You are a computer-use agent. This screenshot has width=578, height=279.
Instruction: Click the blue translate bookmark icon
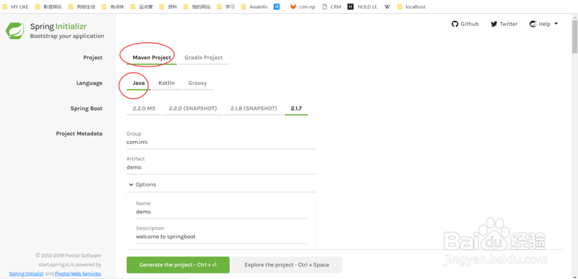point(276,6)
